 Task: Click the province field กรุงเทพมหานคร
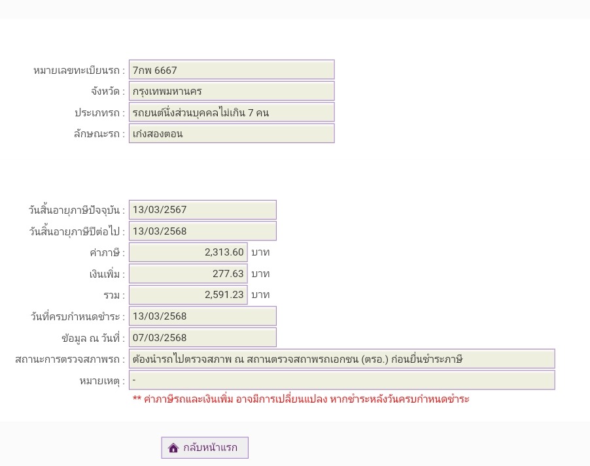[x=232, y=91]
